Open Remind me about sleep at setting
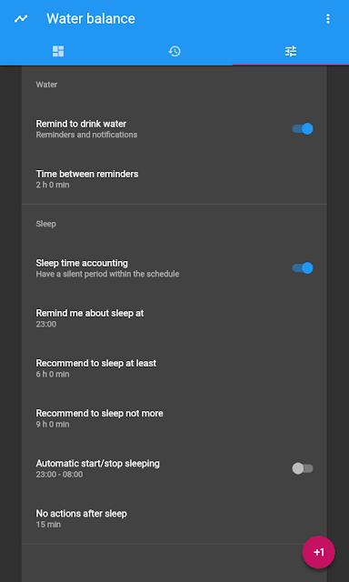349x582 pixels. [x=174, y=318]
